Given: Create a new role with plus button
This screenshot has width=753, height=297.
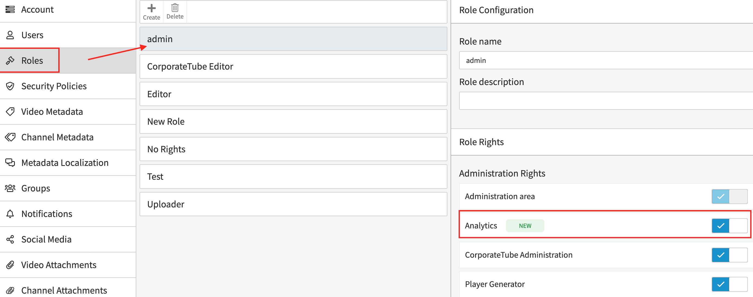Looking at the screenshot, I should pyautogui.click(x=151, y=12).
